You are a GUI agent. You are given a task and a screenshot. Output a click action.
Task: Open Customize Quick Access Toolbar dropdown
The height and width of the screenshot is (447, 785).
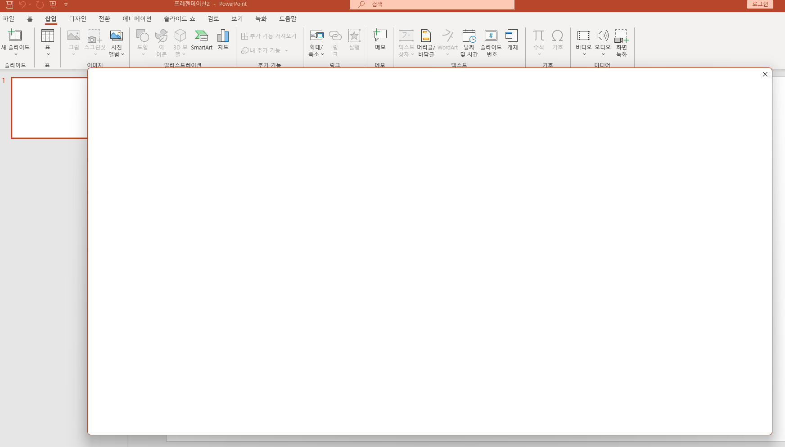coord(66,4)
